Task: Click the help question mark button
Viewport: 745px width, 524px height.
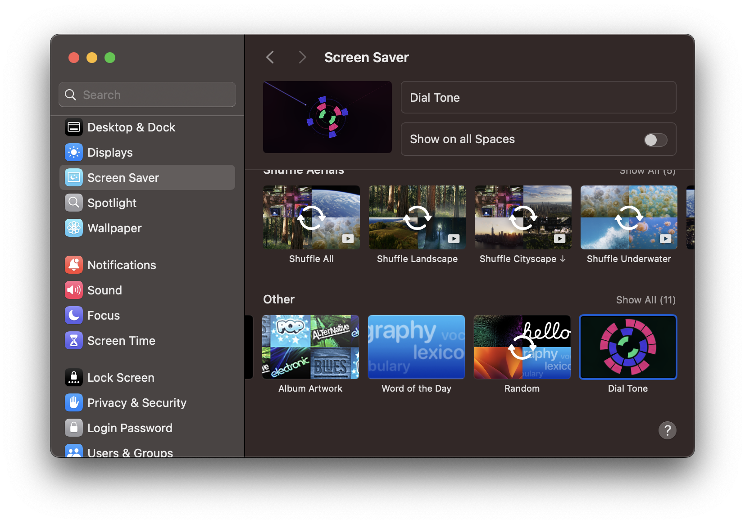Action: [x=667, y=430]
